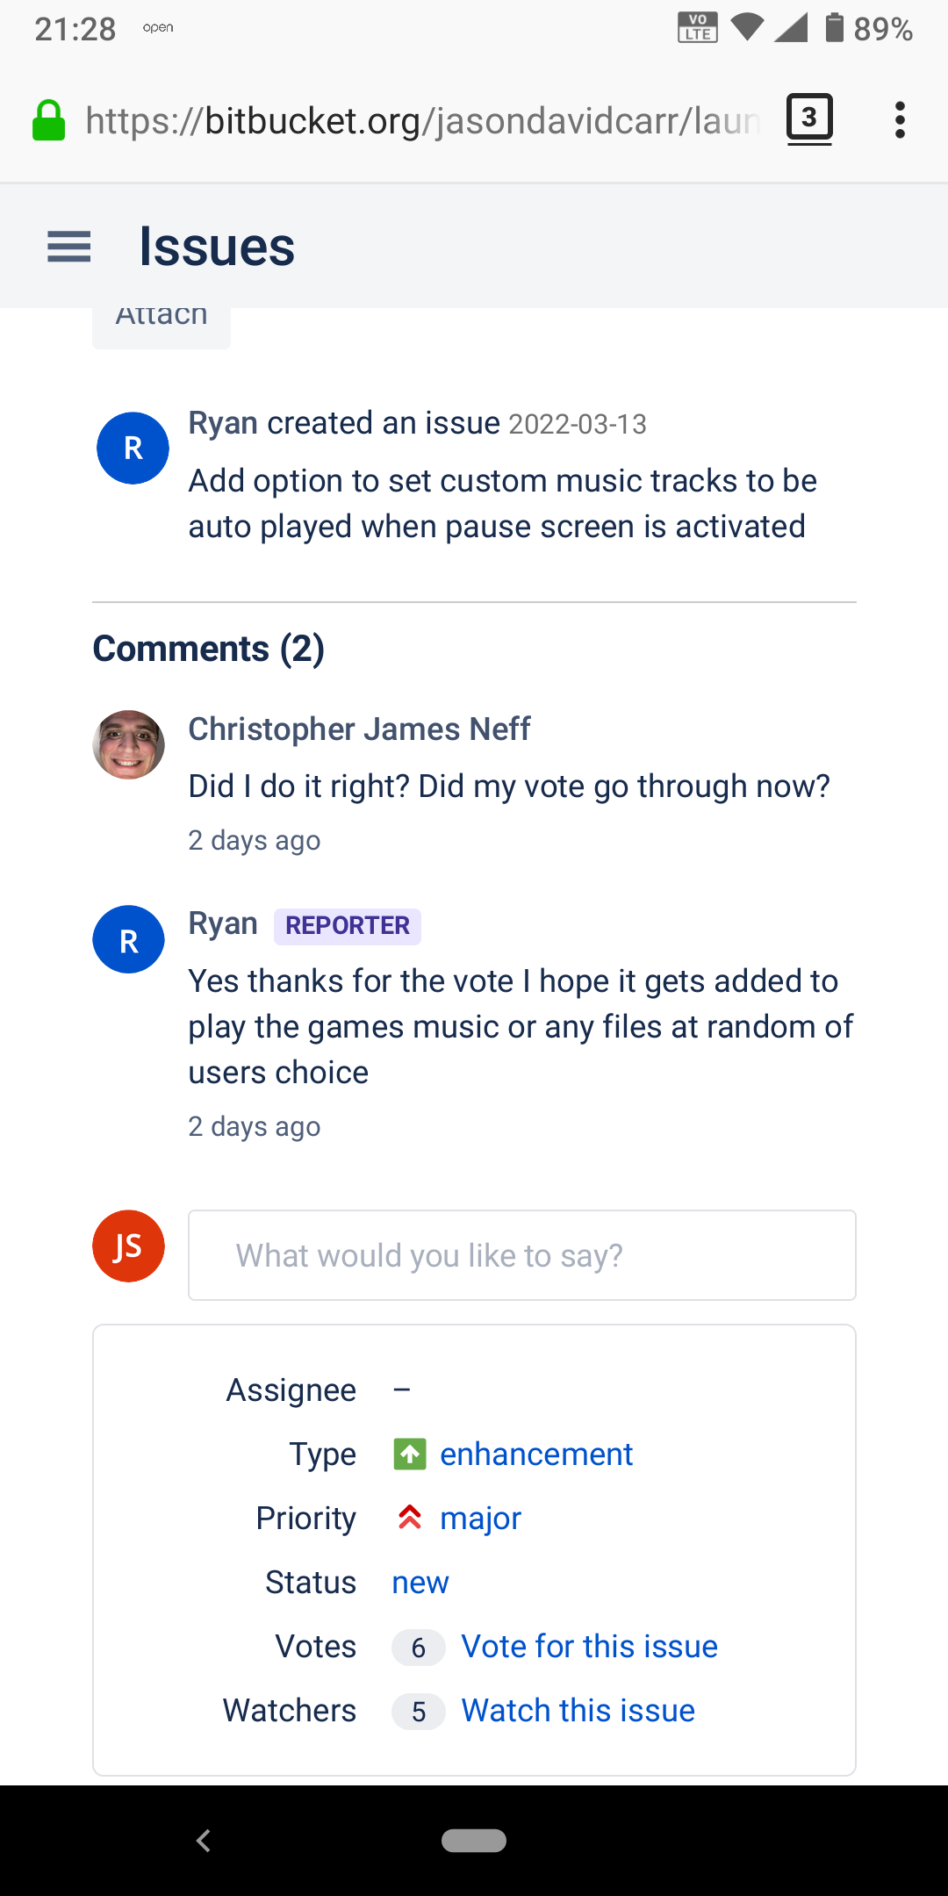Tap the green enhancement type icon
Screen dimensions: 948x1896
coord(410,1454)
